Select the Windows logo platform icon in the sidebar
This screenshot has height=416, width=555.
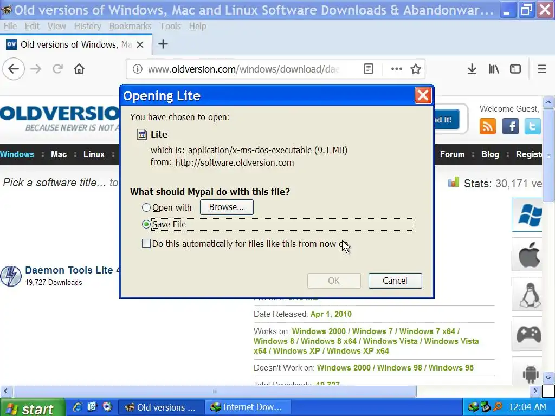point(527,214)
